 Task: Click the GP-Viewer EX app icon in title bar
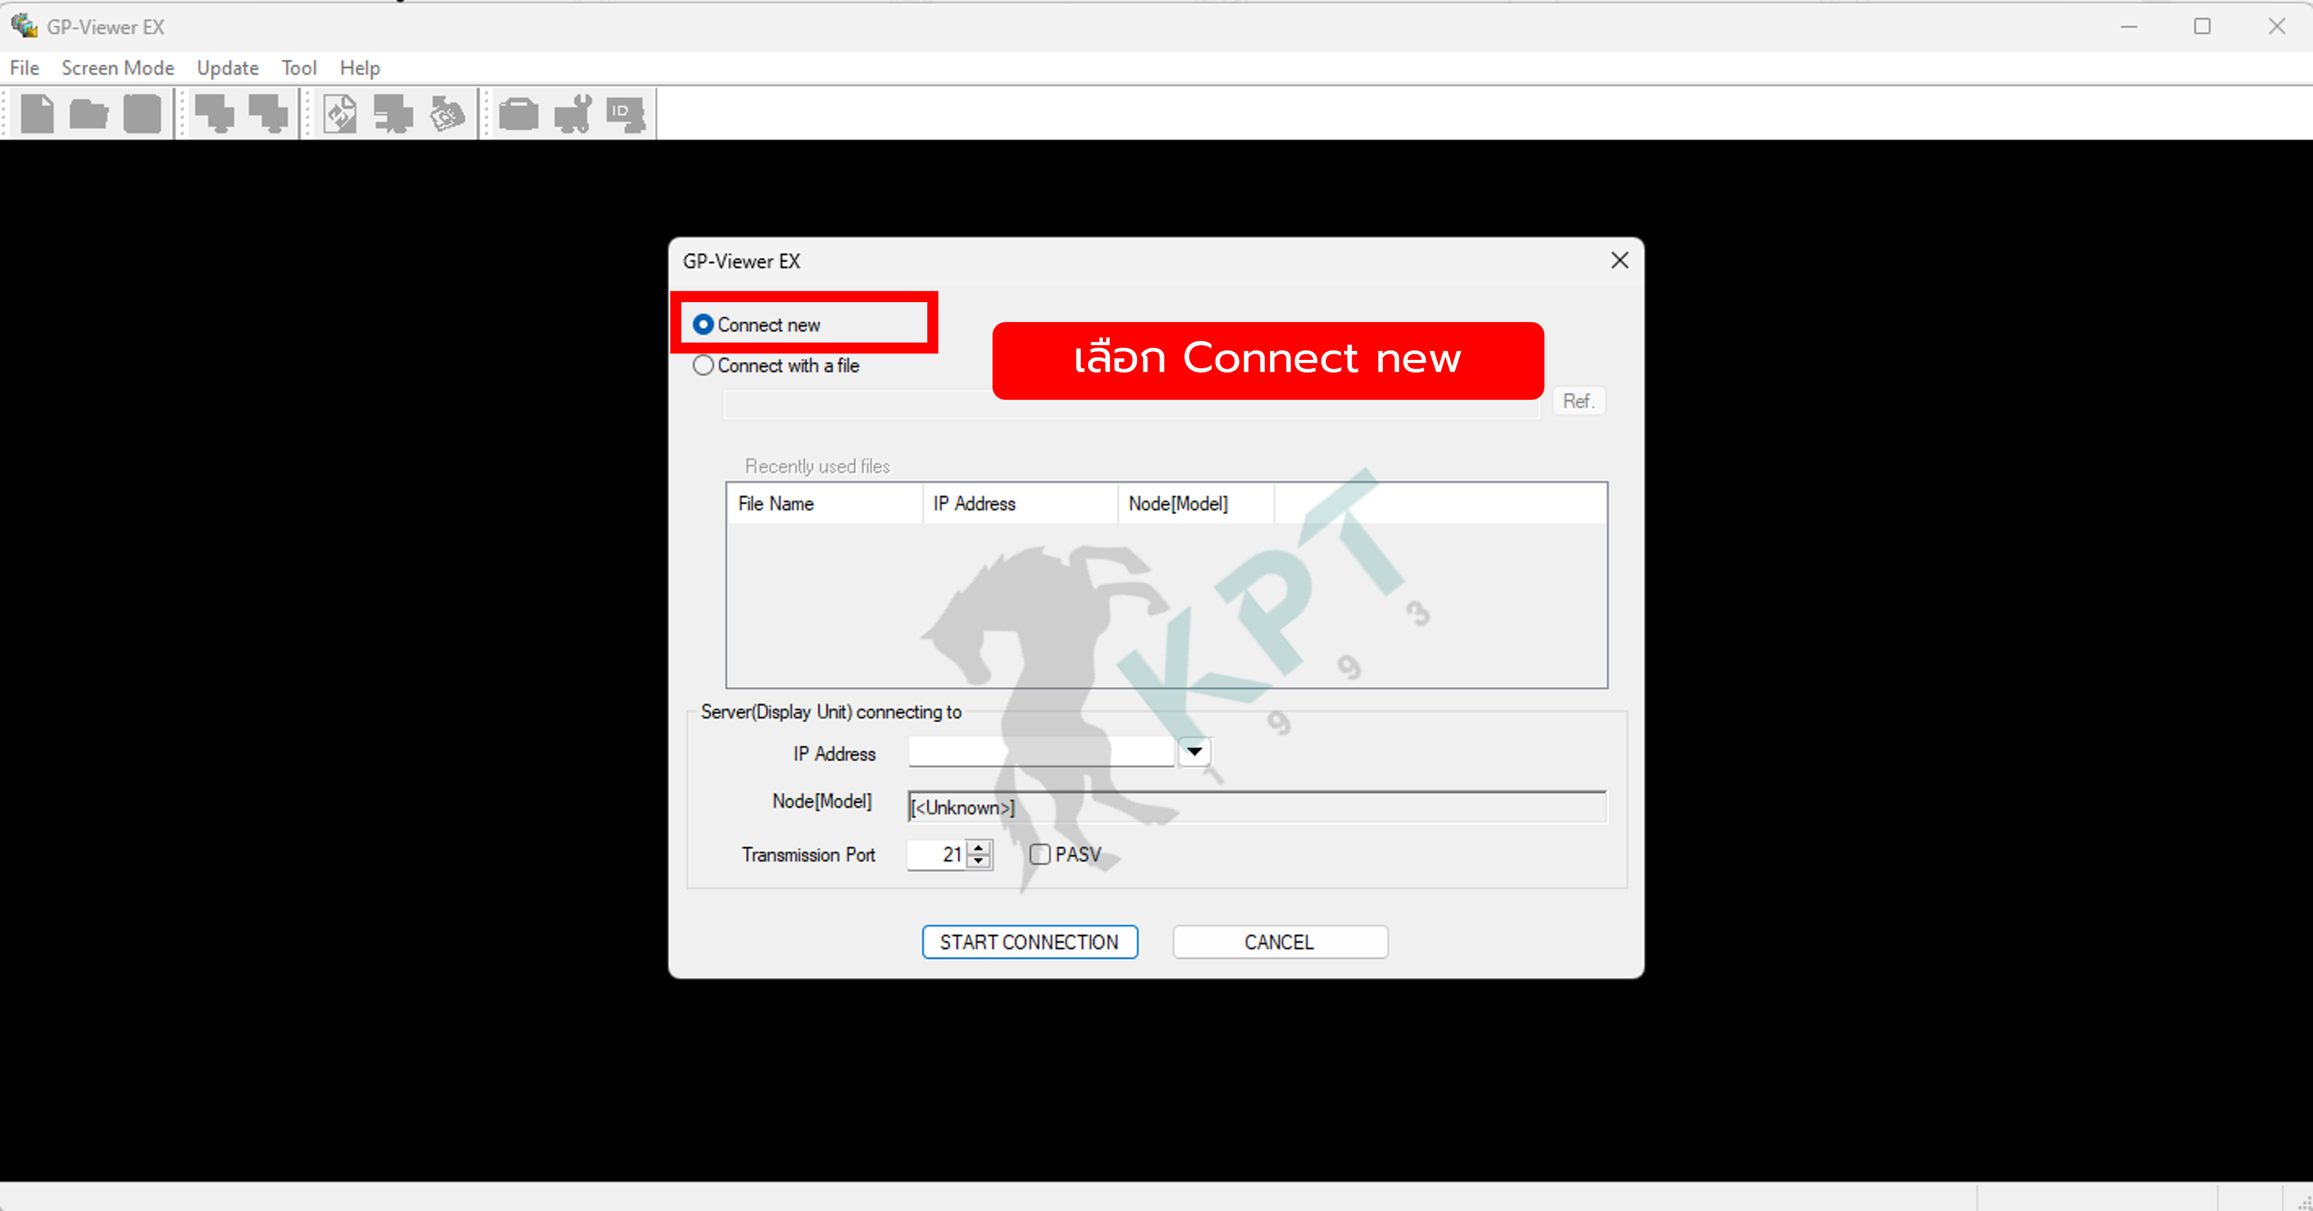24,26
